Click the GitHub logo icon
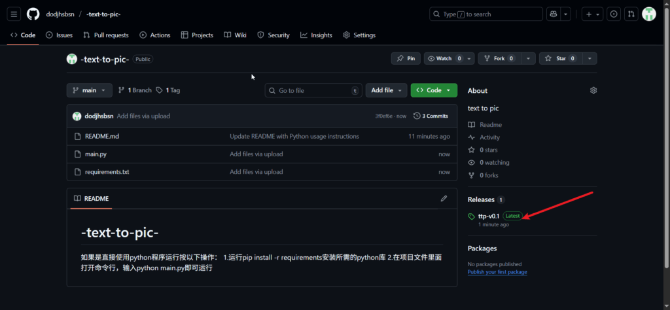670x310 pixels. [33, 14]
